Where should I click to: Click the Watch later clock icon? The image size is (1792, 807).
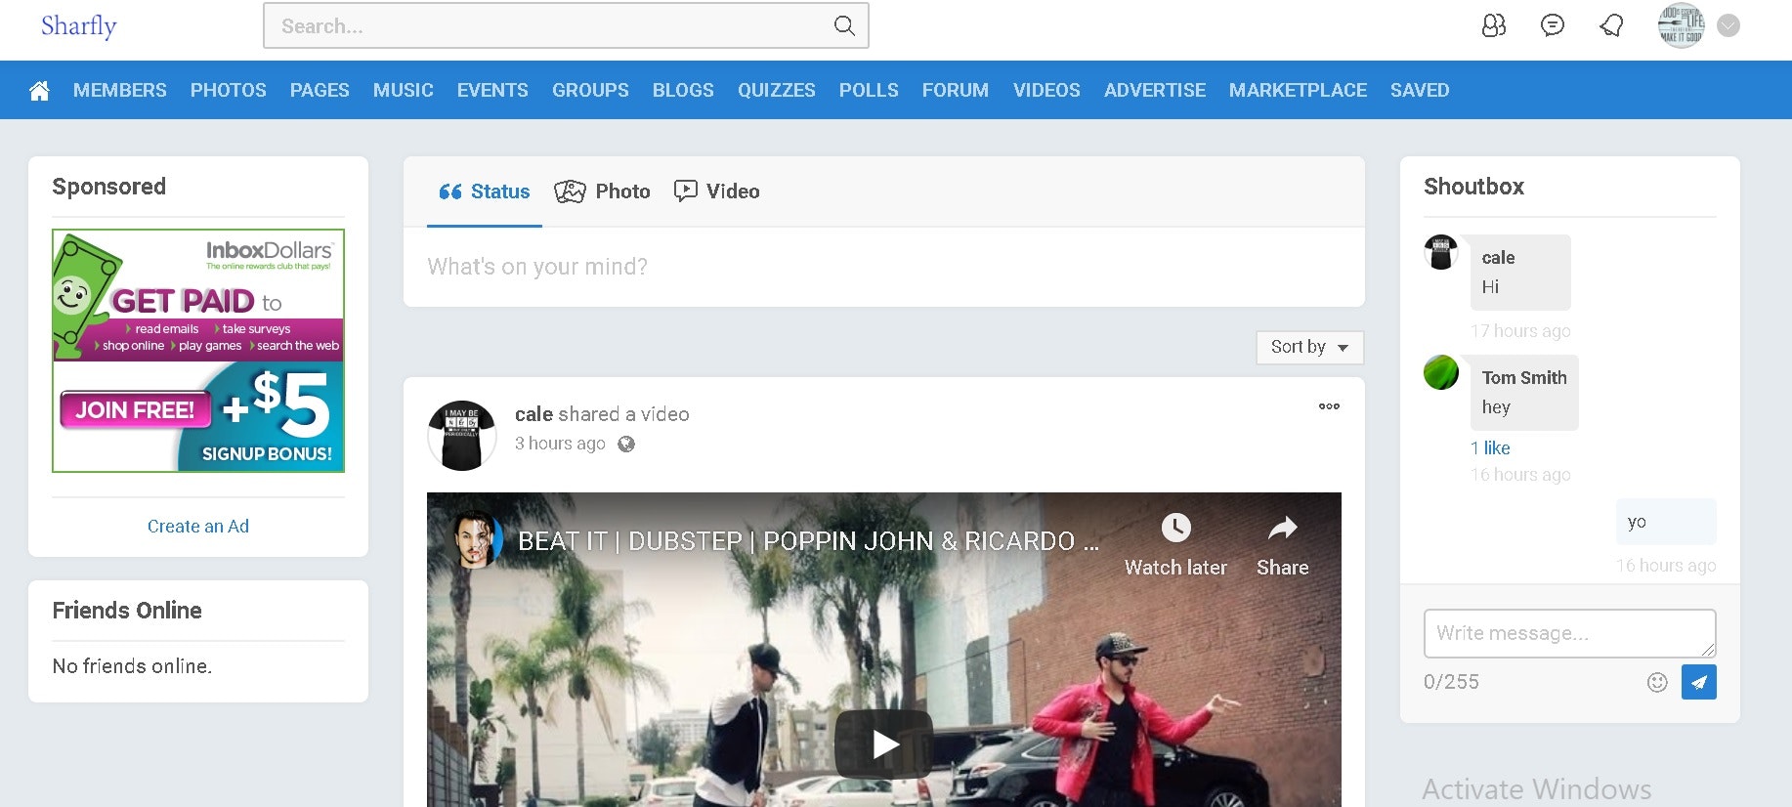pos(1175,529)
